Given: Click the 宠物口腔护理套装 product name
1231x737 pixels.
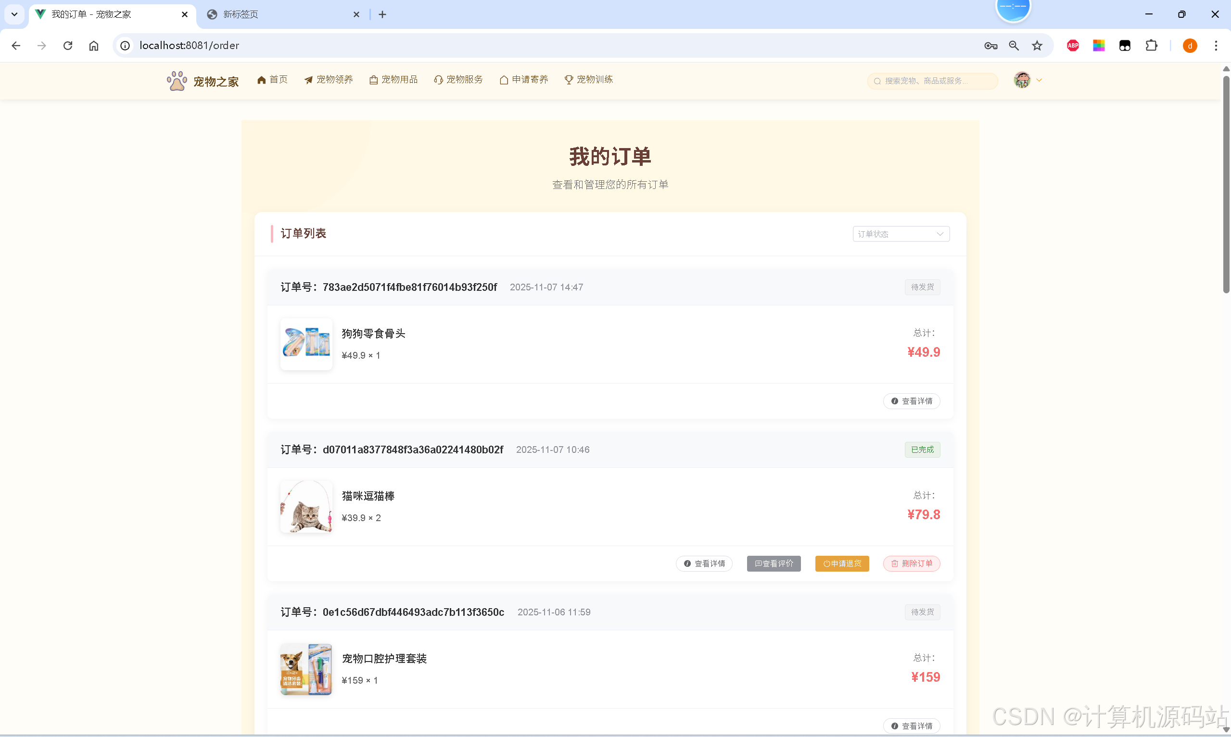Looking at the screenshot, I should point(384,659).
